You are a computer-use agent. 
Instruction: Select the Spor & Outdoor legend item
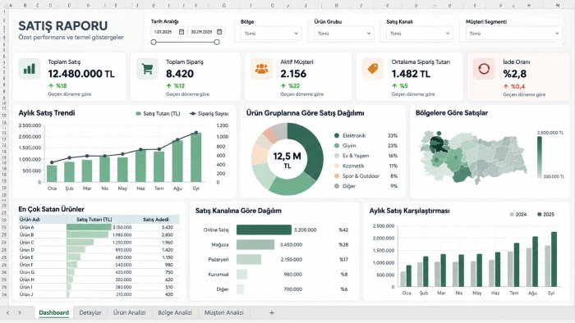[x=356, y=176]
